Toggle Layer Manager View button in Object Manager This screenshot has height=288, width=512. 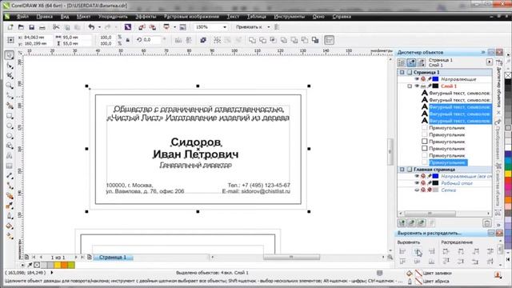tap(422, 62)
